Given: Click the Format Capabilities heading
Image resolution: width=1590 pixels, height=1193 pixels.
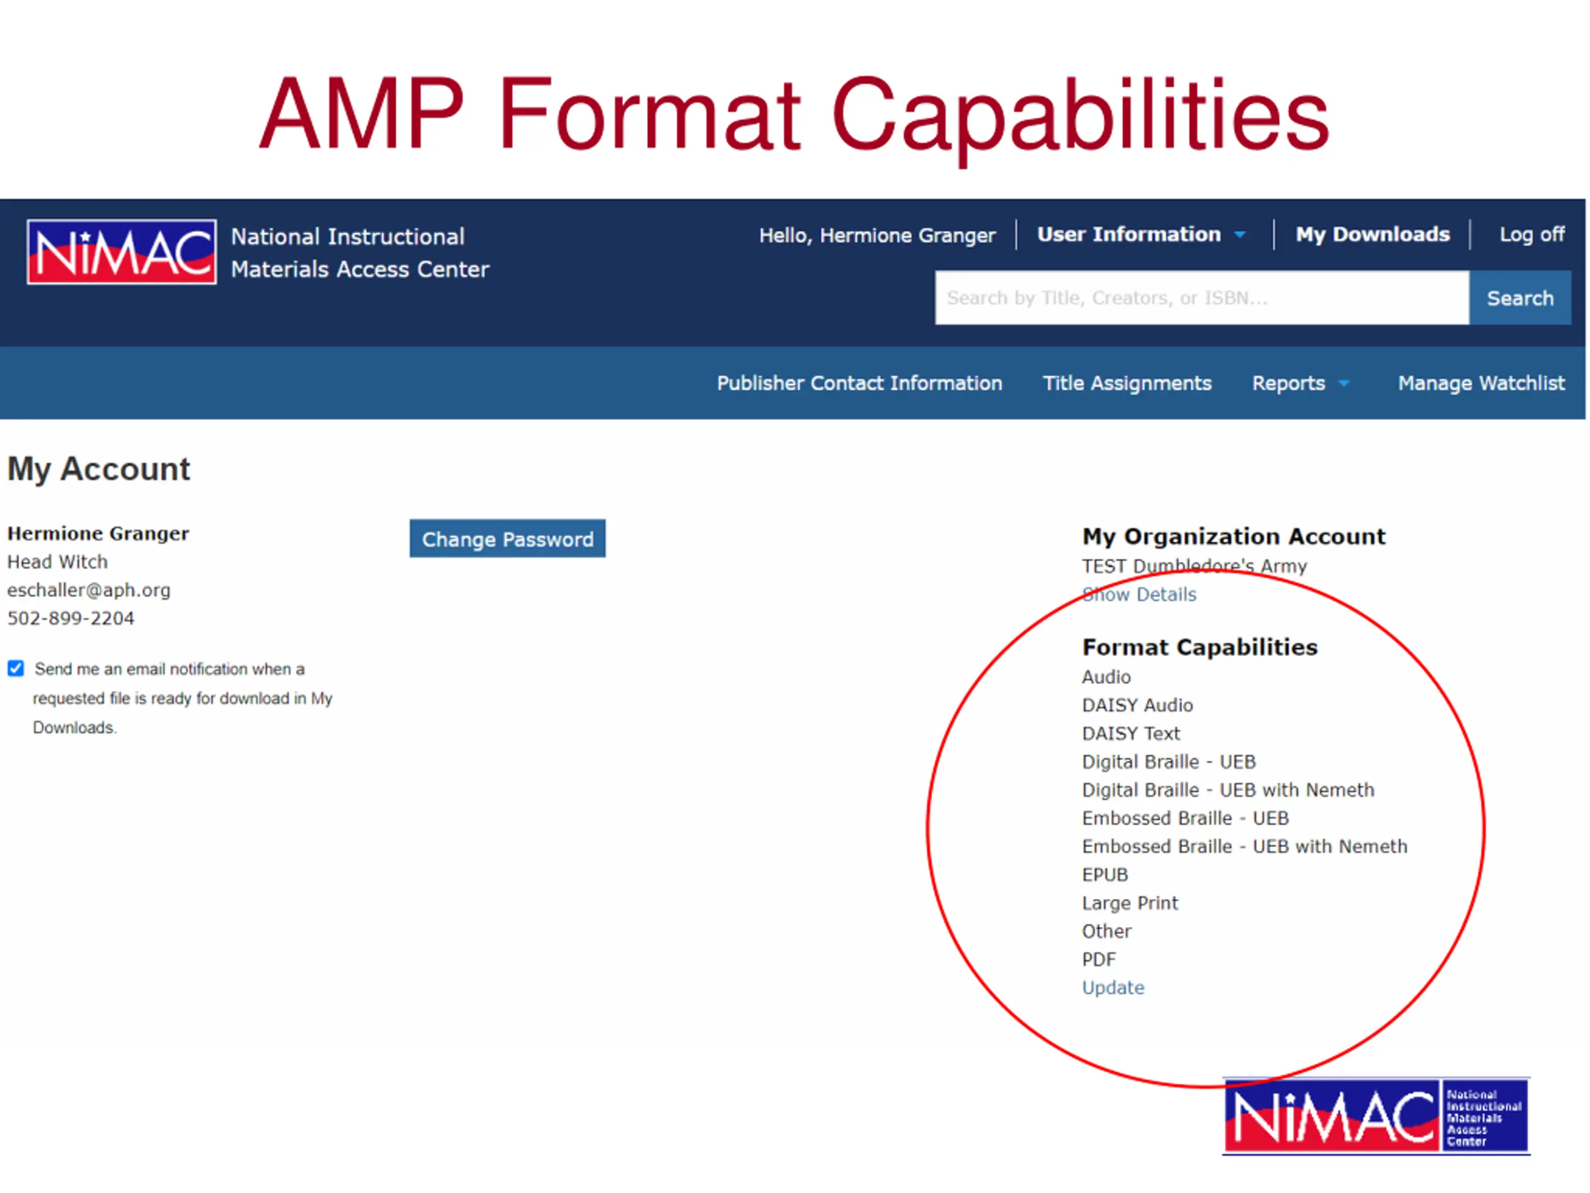Looking at the screenshot, I should point(1200,647).
